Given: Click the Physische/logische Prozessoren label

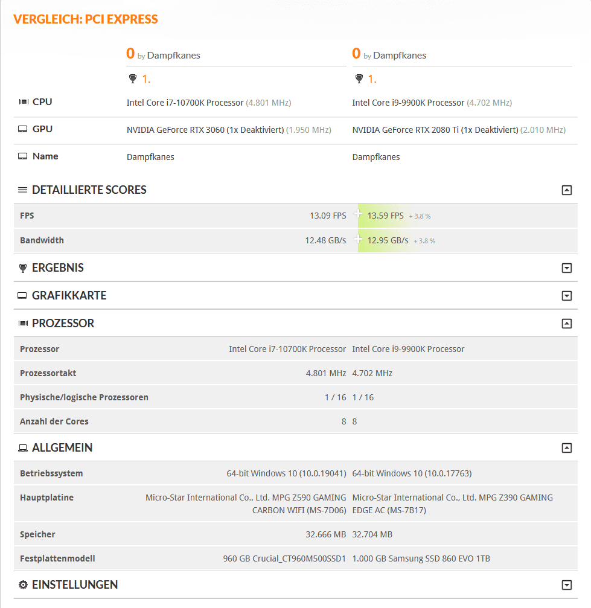Looking at the screenshot, I should tap(84, 397).
